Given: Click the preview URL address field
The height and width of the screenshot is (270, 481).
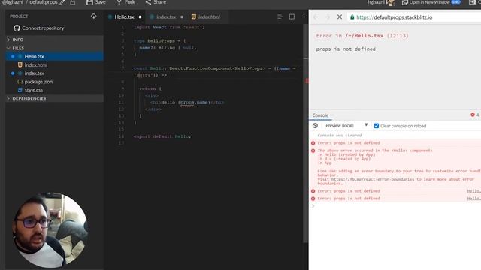Looking at the screenshot, I should coord(414,17).
